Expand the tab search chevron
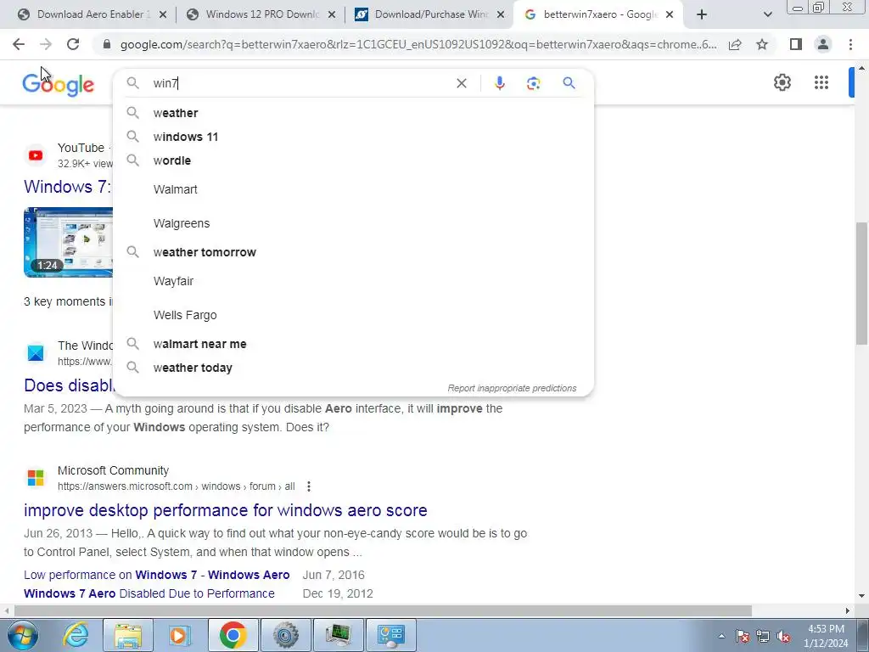The image size is (869, 652). coord(767,14)
